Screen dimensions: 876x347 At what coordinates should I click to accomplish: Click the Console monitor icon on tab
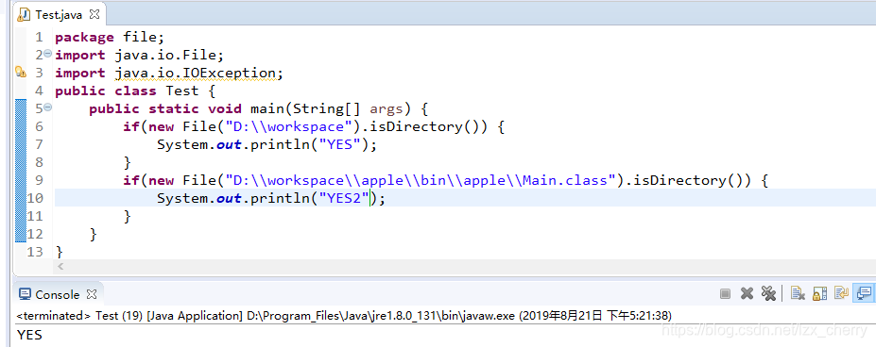pos(26,294)
